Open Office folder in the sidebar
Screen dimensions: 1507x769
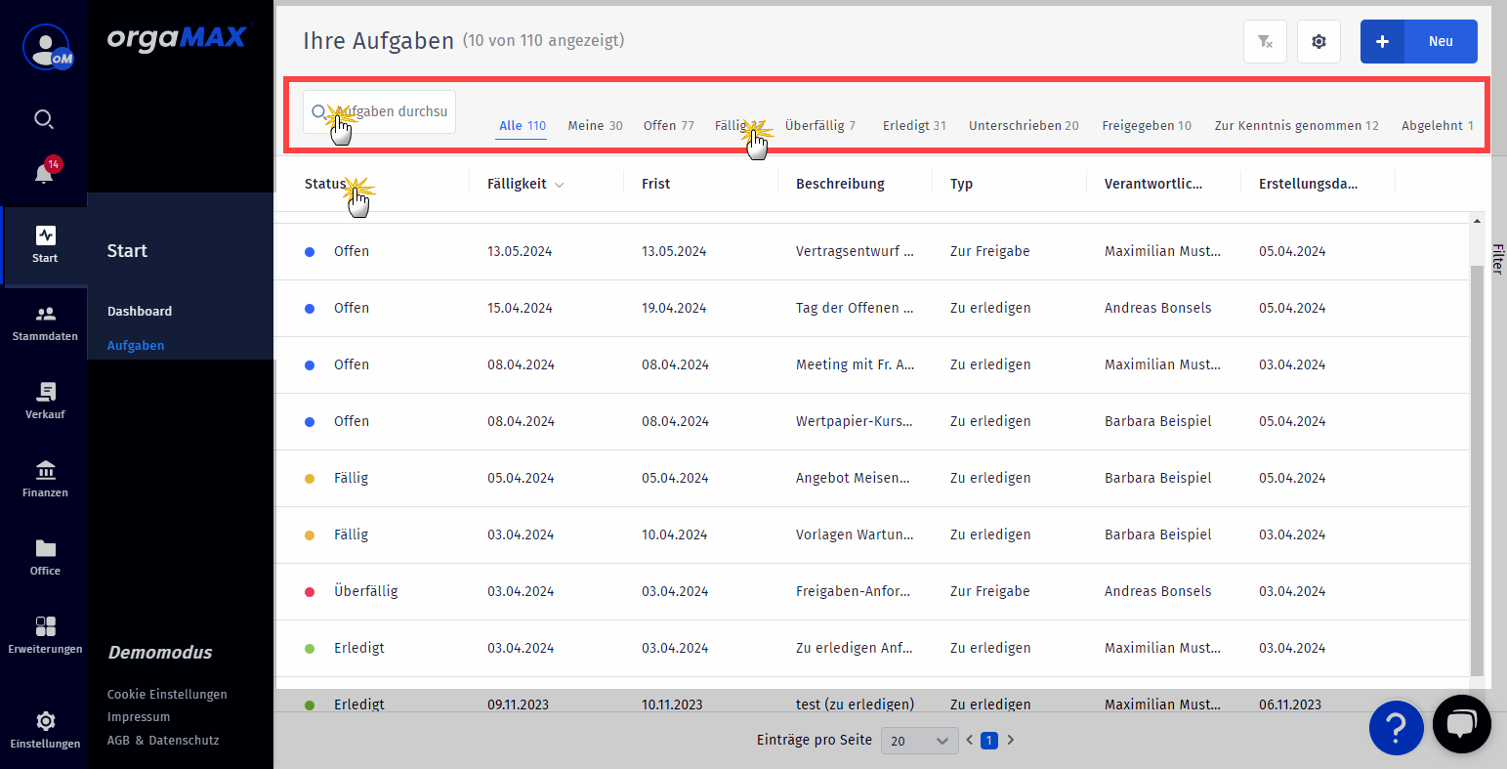coord(45,558)
